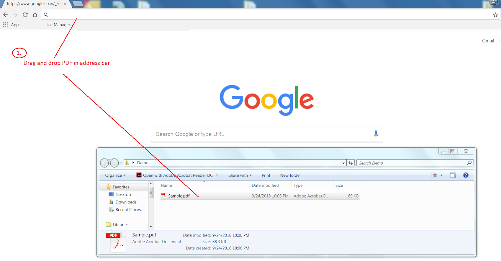Change your view icon in Explorer
501x261 pixels.
(x=434, y=175)
